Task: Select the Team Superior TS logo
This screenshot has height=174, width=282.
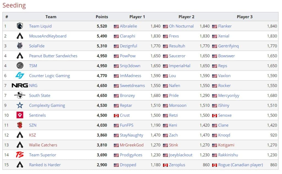Action: (x=20, y=155)
